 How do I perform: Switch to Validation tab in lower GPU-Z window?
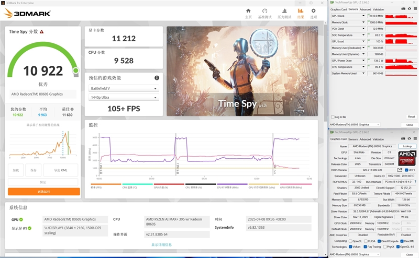click(x=379, y=139)
